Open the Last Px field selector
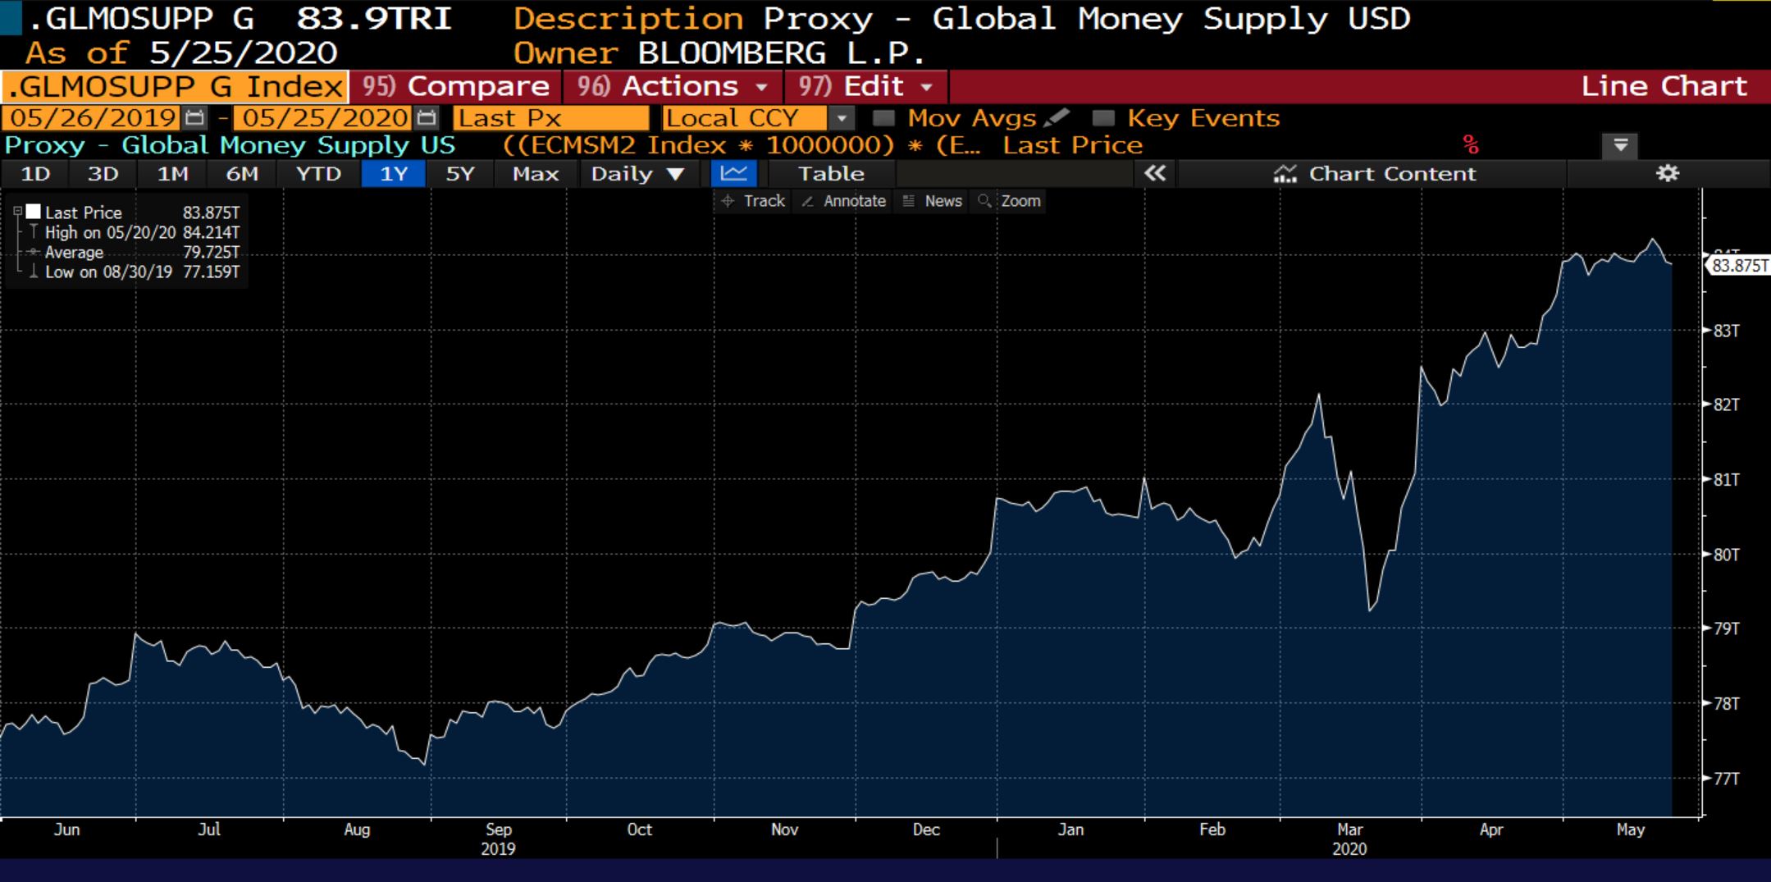Viewport: 1771px width, 882px height. click(550, 118)
